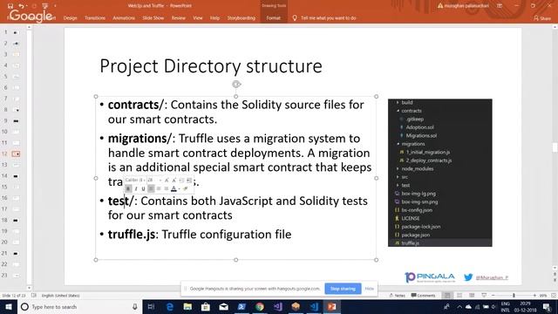Select slide 9 thumbnail
Image resolution: width=558 pixels, height=314 pixels.
[16, 120]
